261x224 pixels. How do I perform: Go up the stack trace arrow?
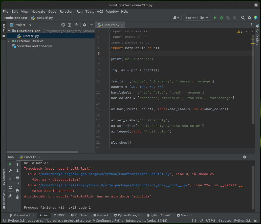tap(17, 164)
